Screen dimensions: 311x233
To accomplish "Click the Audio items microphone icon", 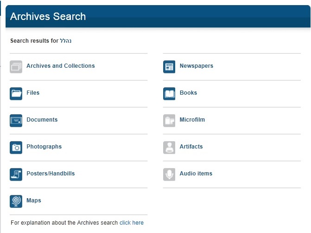I will click(x=169, y=175).
